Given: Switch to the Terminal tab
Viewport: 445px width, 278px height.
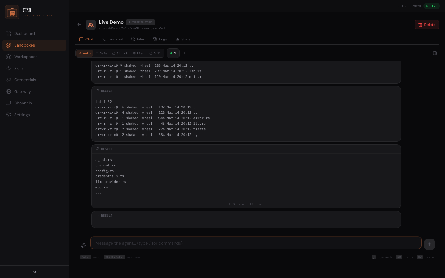Looking at the screenshot, I should [x=112, y=39].
